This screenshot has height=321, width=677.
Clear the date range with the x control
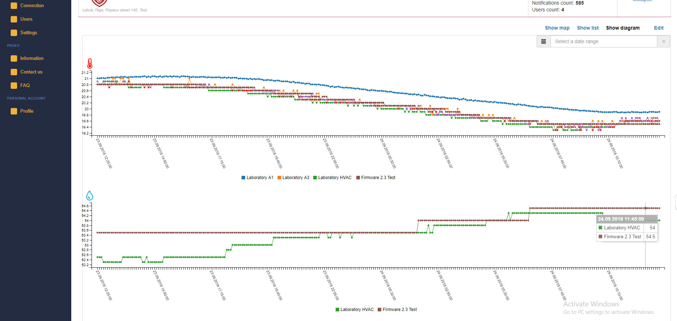[663, 41]
